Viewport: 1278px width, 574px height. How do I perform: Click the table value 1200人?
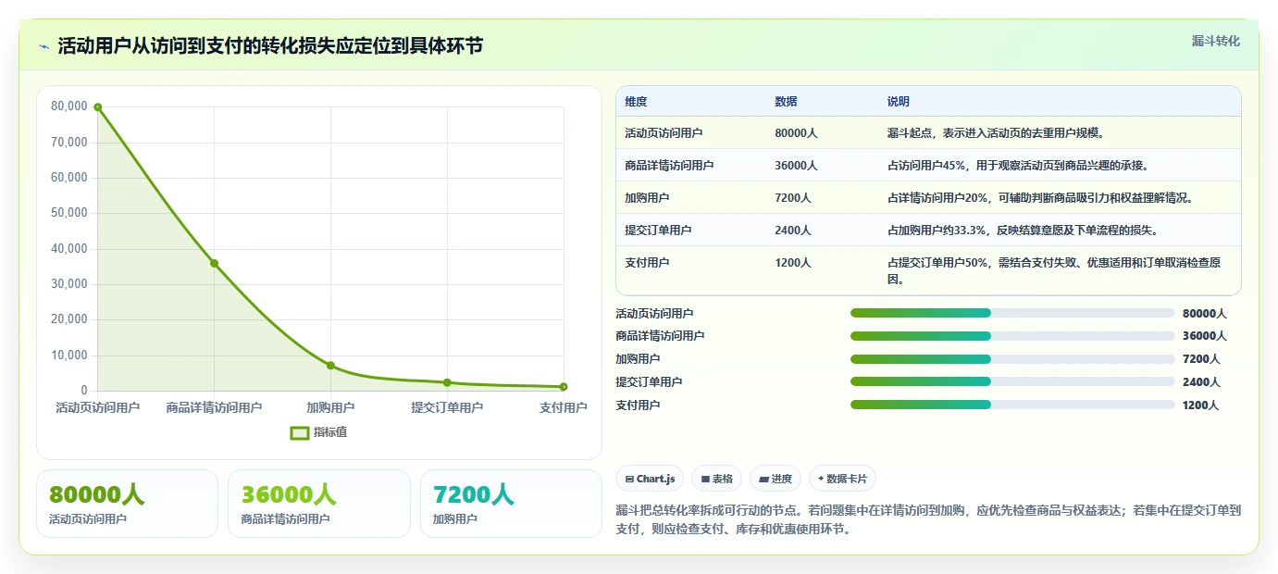click(793, 263)
